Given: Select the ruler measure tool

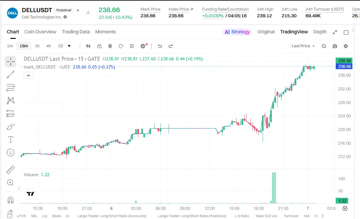Looking at the screenshot, I should pos(10,170).
